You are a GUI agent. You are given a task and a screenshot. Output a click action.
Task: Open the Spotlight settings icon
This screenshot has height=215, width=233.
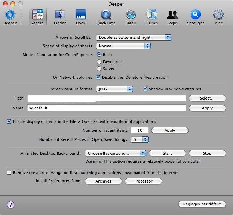click(196, 17)
